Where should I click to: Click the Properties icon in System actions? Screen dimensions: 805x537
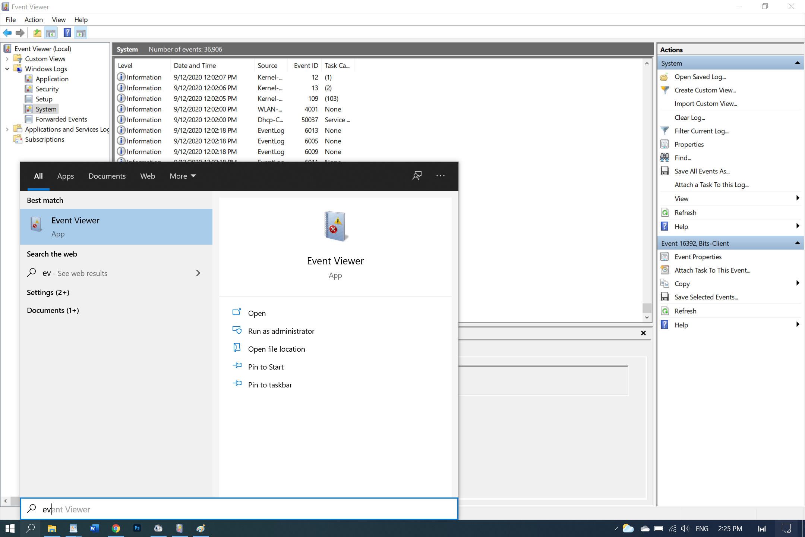pyautogui.click(x=664, y=144)
